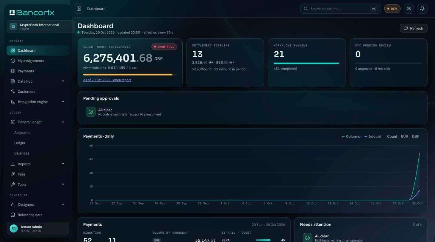Image resolution: width=435 pixels, height=242 pixels.
Task: Open notifications bell icon
Action: tap(422, 9)
